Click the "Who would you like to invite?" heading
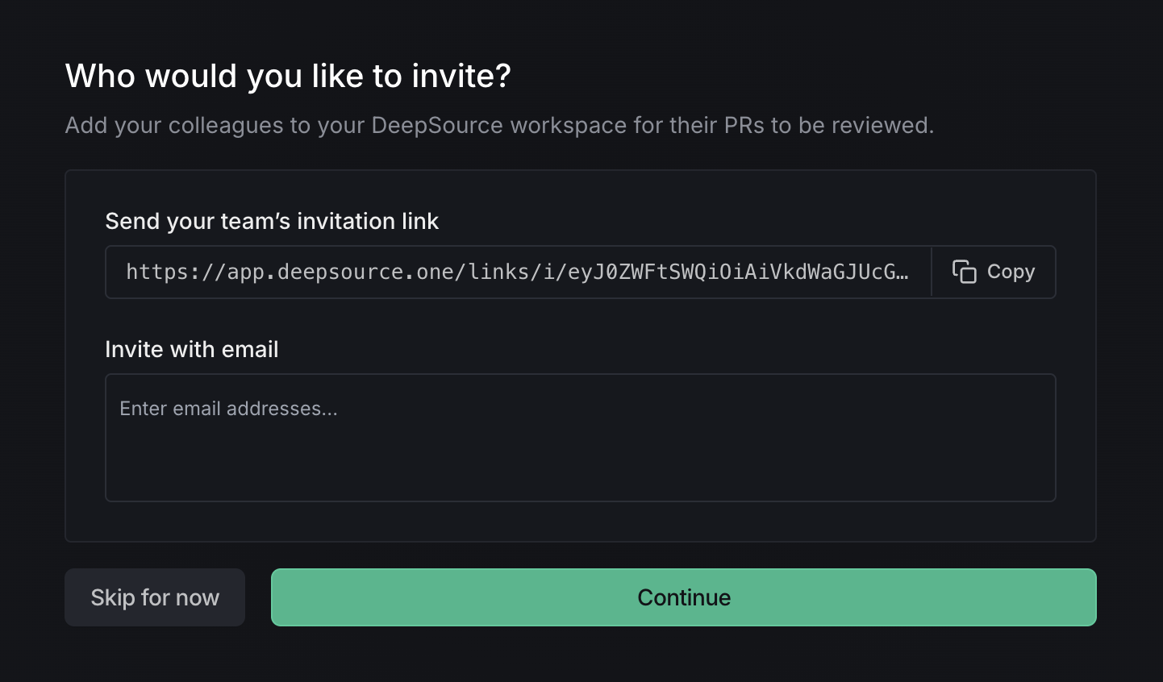This screenshot has height=682, width=1163. pyautogui.click(x=288, y=76)
